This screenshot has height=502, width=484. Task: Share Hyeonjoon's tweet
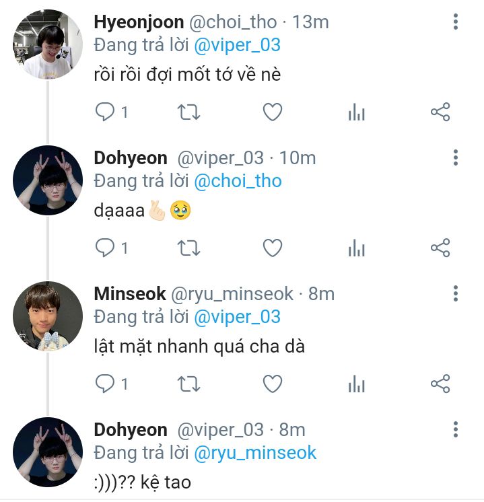click(440, 112)
